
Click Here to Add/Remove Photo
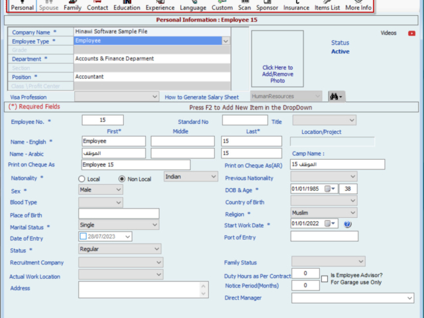coord(277,74)
